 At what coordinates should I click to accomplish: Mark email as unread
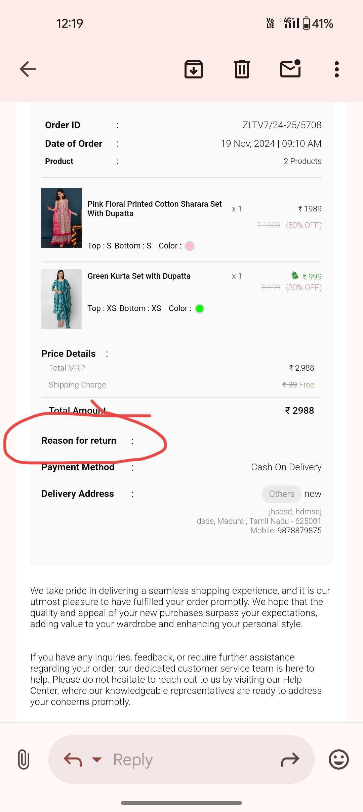pos(290,69)
